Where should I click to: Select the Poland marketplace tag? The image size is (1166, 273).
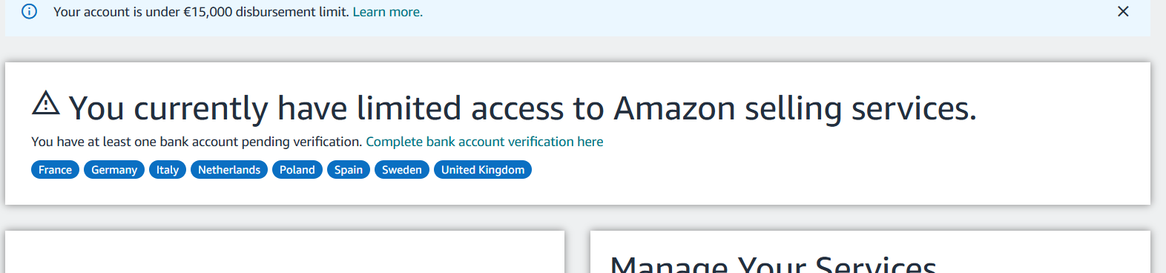coord(297,170)
